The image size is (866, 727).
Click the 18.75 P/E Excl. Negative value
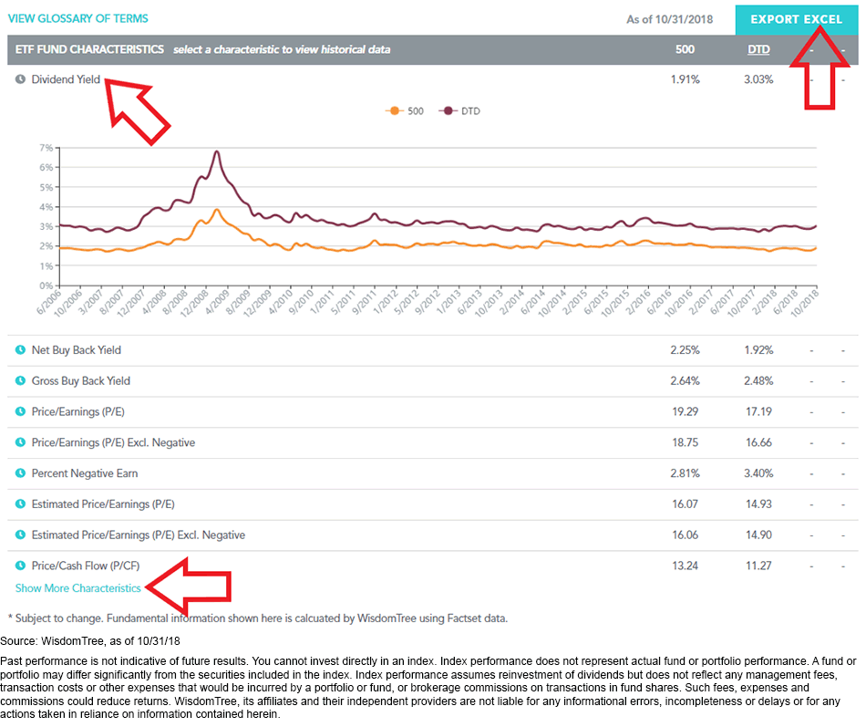click(x=685, y=442)
